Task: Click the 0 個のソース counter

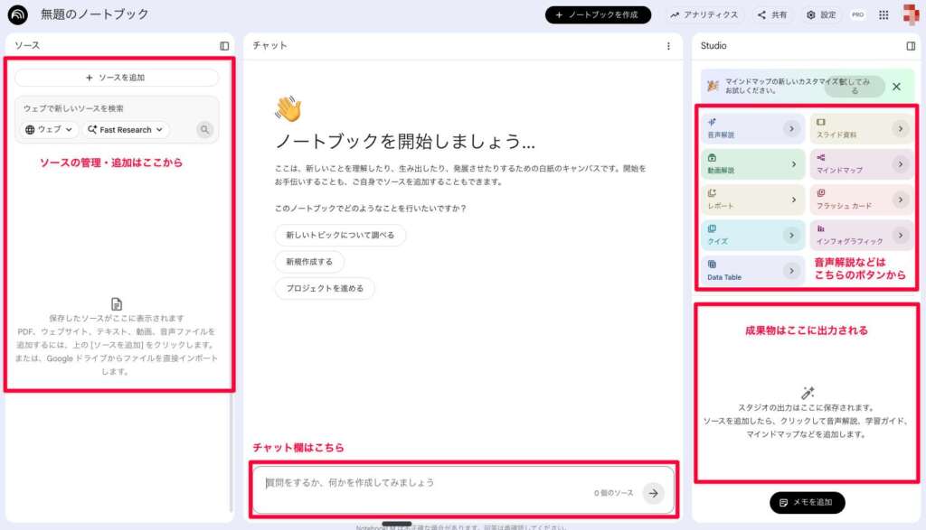Action: coord(614,493)
